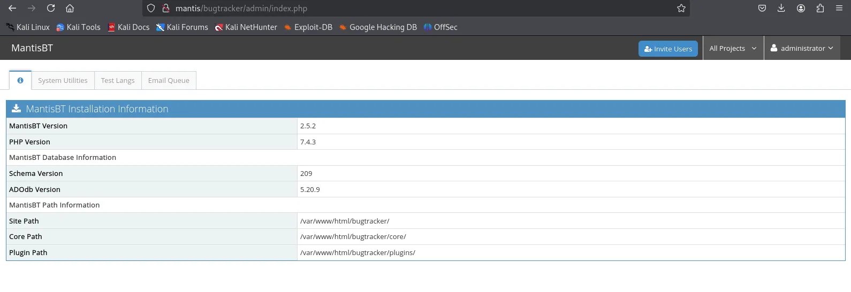Click MantisBT Installation Information heading
Image resolution: width=851 pixels, height=292 pixels.
click(x=97, y=109)
